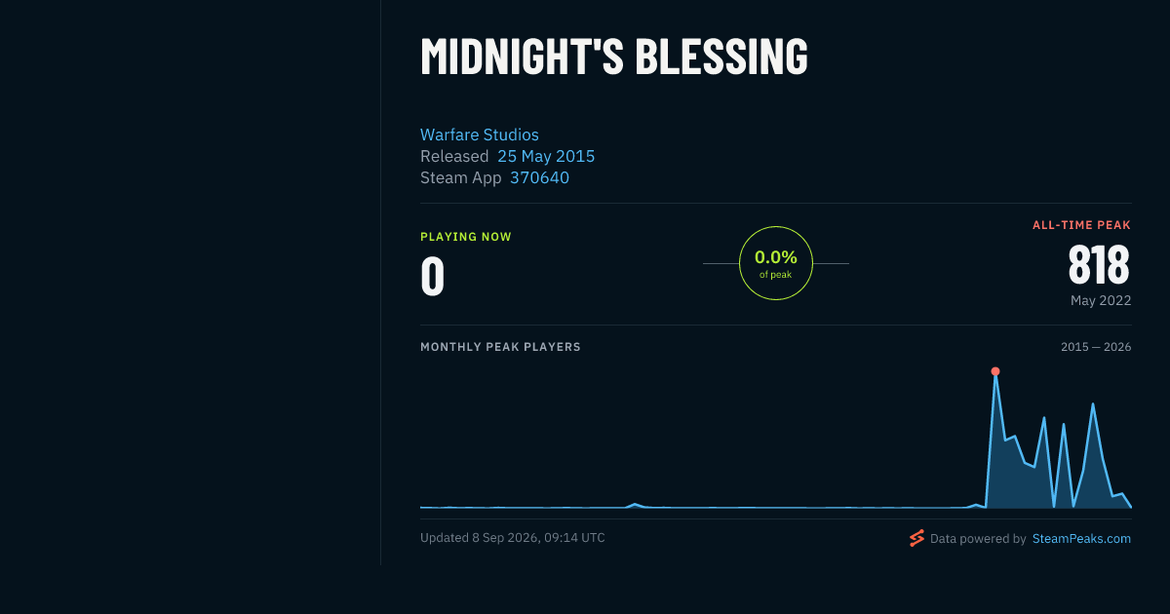Click the Playing Now label
Viewport: 1170px width, 614px height.
[465, 237]
